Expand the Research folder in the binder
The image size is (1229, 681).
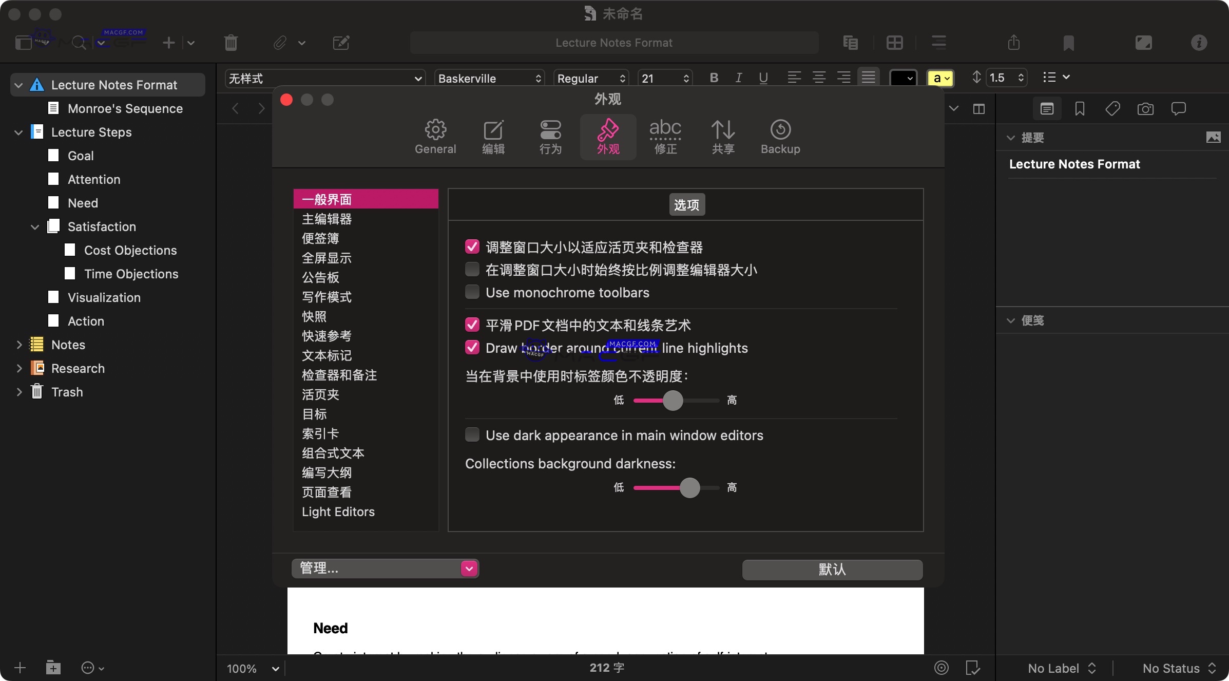coord(19,368)
